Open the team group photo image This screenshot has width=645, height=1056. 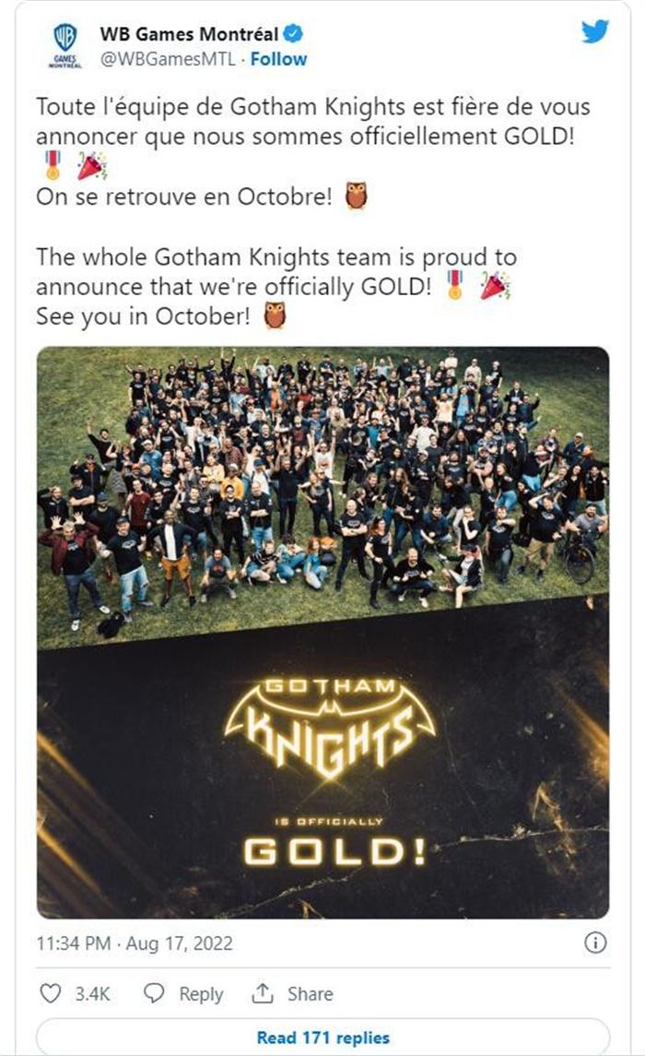(322, 497)
